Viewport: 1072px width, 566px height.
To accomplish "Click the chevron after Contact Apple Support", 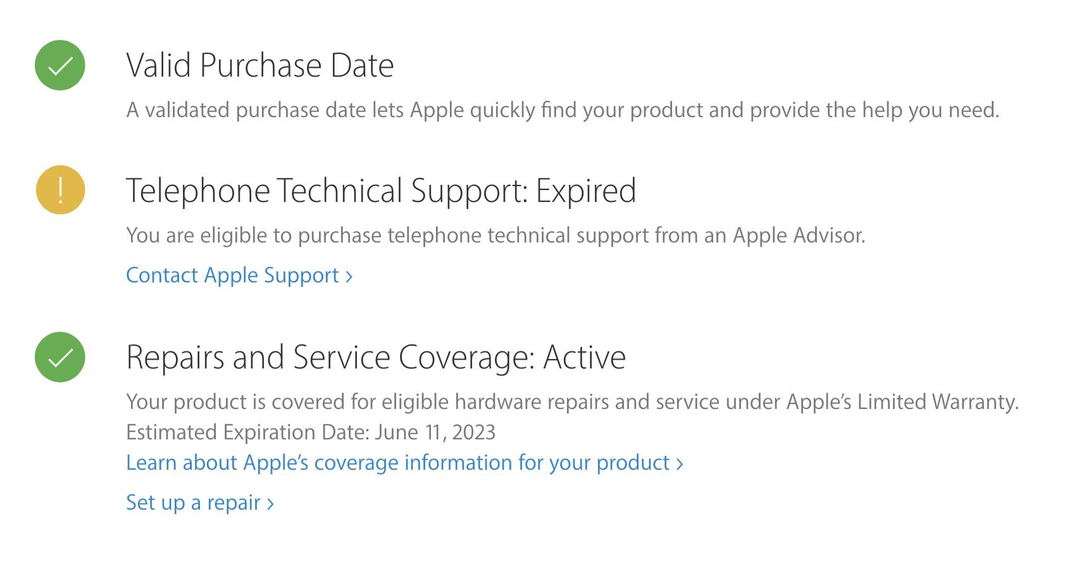I will pos(349,277).
